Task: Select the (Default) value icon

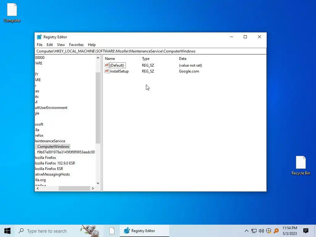Action: 106,65
